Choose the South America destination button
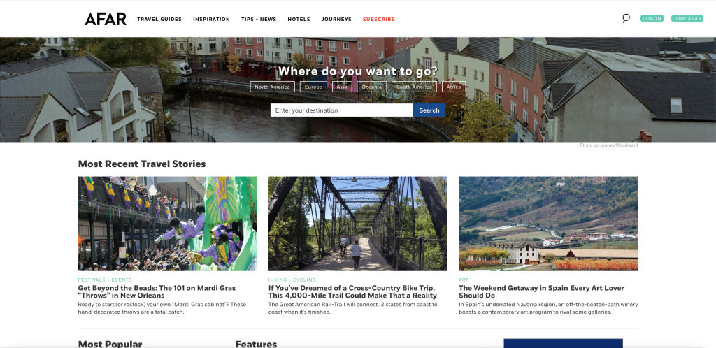The image size is (716, 348). point(414,87)
